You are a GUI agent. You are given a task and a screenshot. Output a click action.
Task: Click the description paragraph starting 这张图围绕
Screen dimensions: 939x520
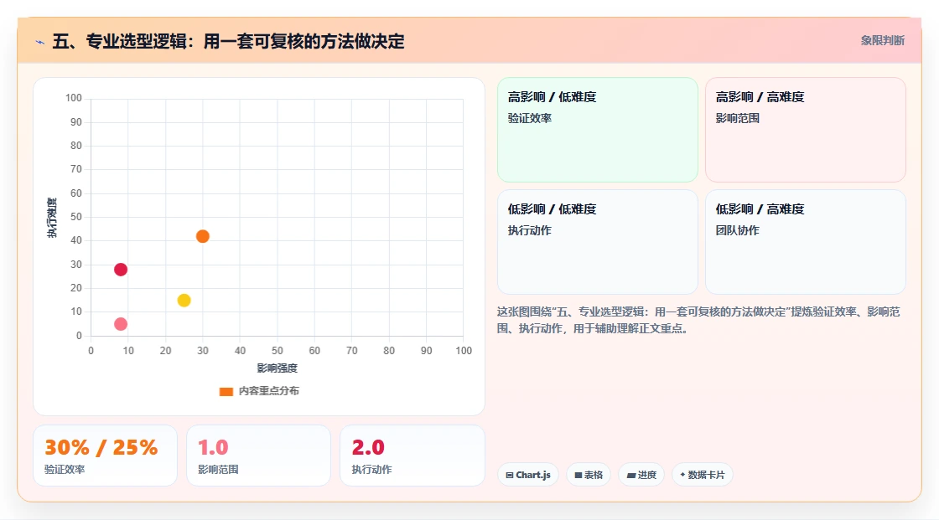coord(698,320)
